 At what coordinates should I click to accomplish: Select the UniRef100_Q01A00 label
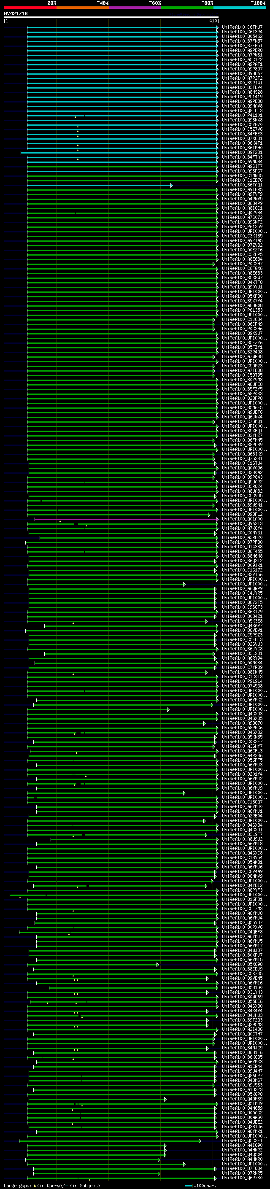[x=242, y=519]
